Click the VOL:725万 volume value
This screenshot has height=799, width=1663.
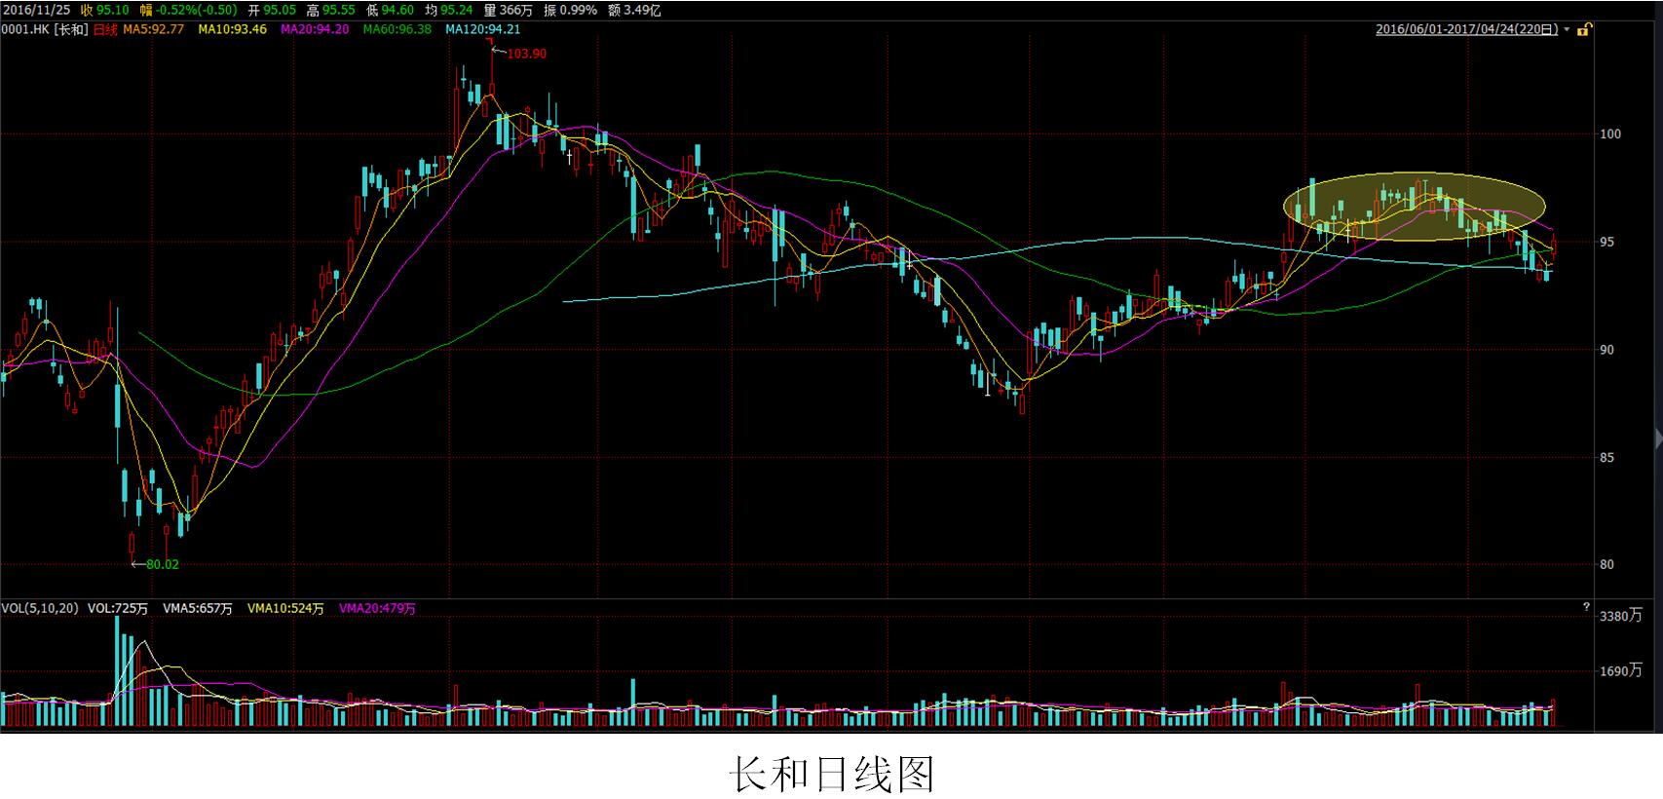pyautogui.click(x=118, y=609)
